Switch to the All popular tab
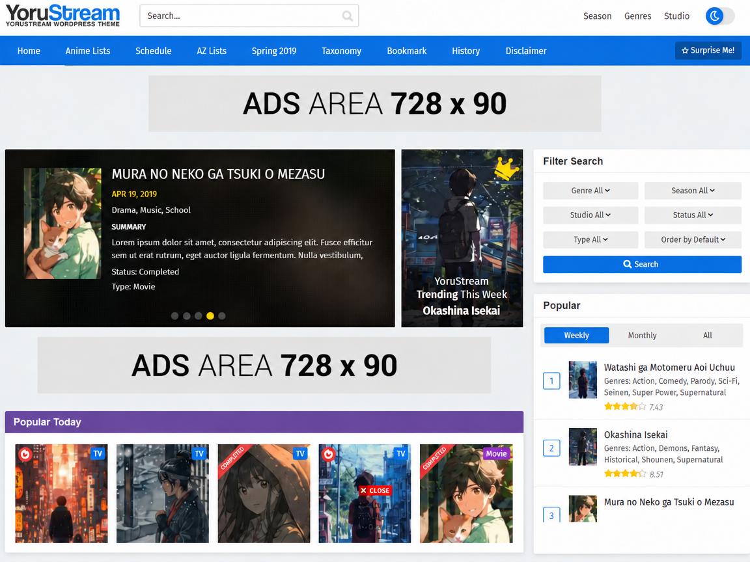The image size is (750, 562). pyautogui.click(x=708, y=336)
